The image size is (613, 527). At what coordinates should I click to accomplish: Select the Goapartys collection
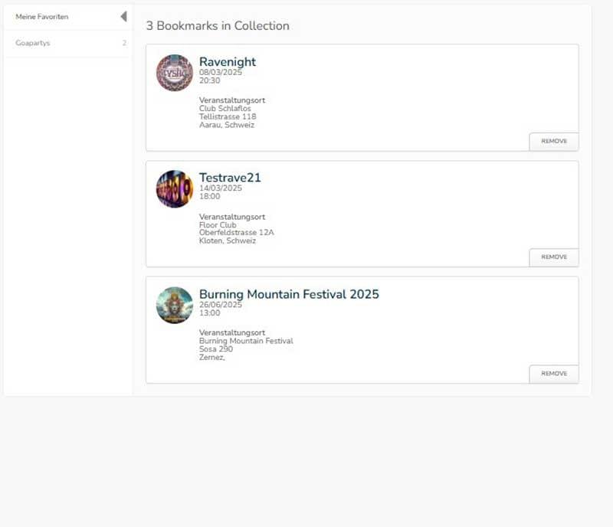pyautogui.click(x=33, y=43)
